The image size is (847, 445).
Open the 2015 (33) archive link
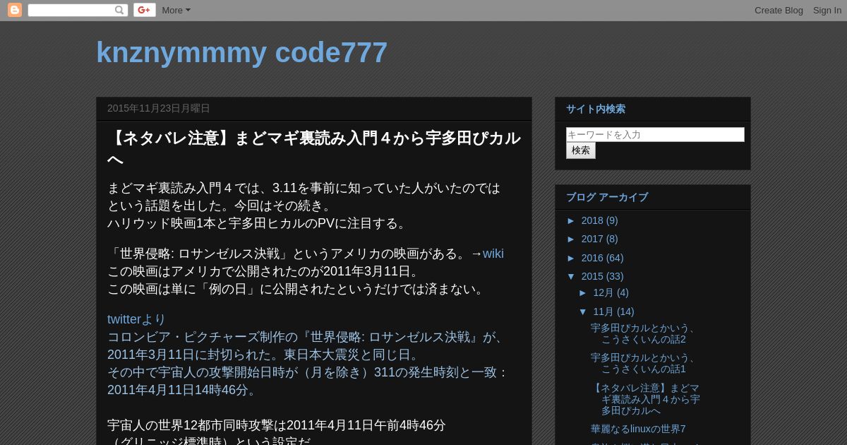(x=602, y=276)
